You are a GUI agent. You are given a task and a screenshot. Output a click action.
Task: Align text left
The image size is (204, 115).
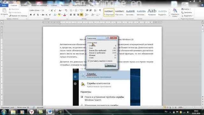pyautogui.click(x=71, y=15)
